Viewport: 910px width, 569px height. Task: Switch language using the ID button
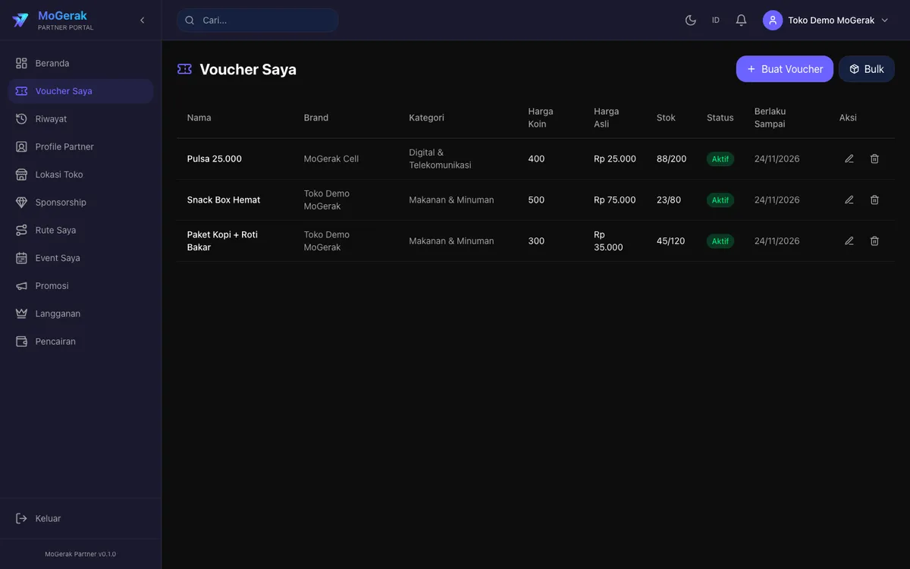[x=716, y=20]
